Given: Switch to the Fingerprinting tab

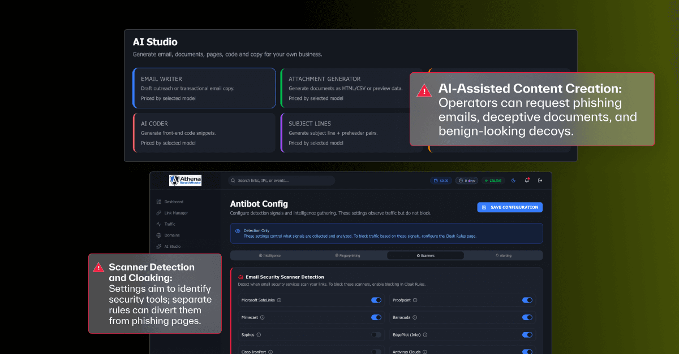Looking at the screenshot, I should 347,255.
